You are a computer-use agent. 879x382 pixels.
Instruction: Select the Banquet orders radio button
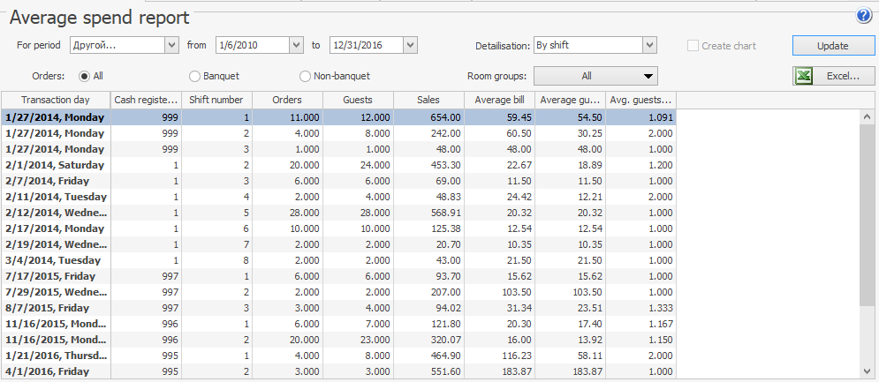(195, 77)
